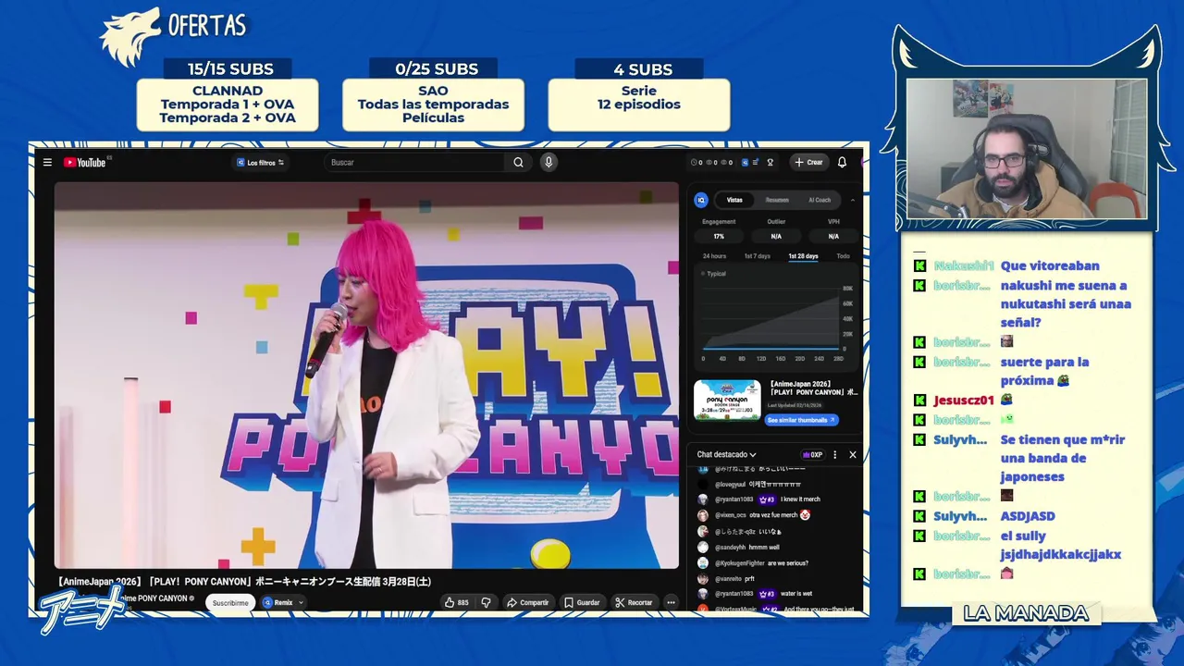The width and height of the screenshot is (1184, 666).
Task: Toggle the Typical legend item
Action: 714,274
